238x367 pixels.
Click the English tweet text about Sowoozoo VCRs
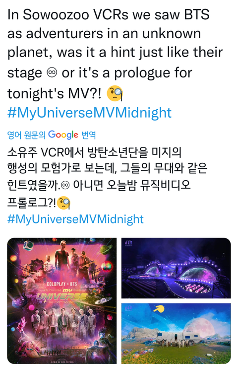coord(115,54)
